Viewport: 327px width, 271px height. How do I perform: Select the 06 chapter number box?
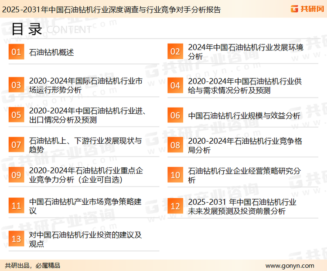pos(175,115)
